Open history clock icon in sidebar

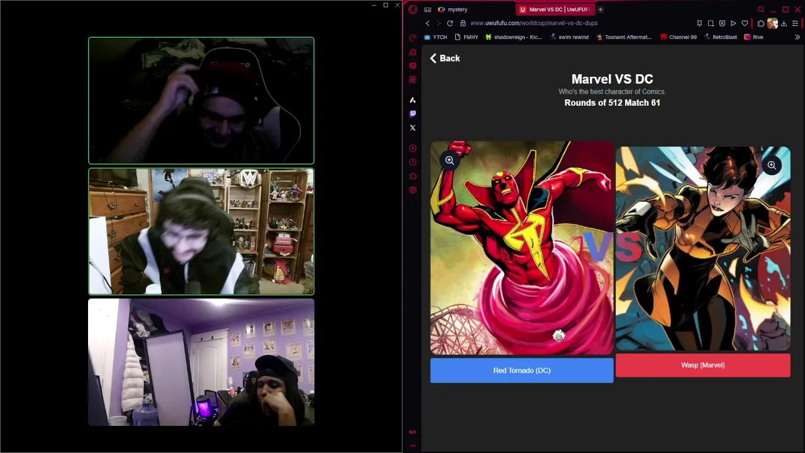point(413,162)
